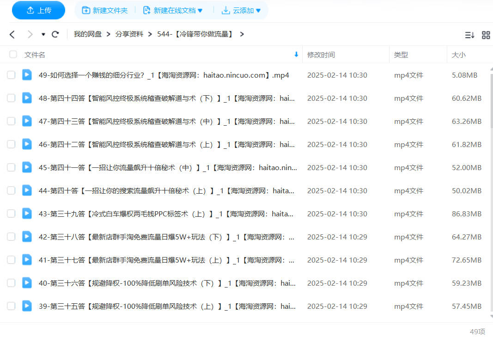Check the box for file 47-第四十三答
This screenshot has width=493, height=337.
[x=11, y=121]
